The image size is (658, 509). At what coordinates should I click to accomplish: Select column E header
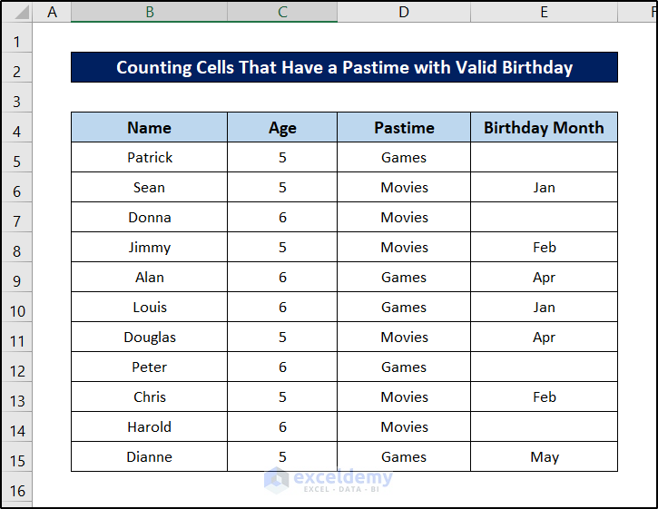pyautogui.click(x=544, y=12)
